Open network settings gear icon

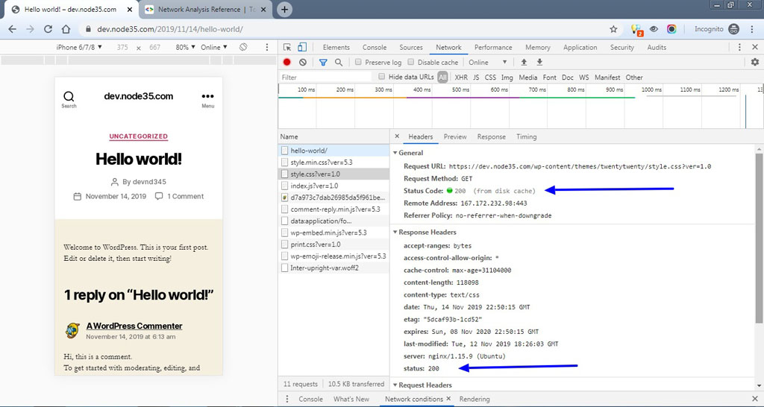coord(755,63)
